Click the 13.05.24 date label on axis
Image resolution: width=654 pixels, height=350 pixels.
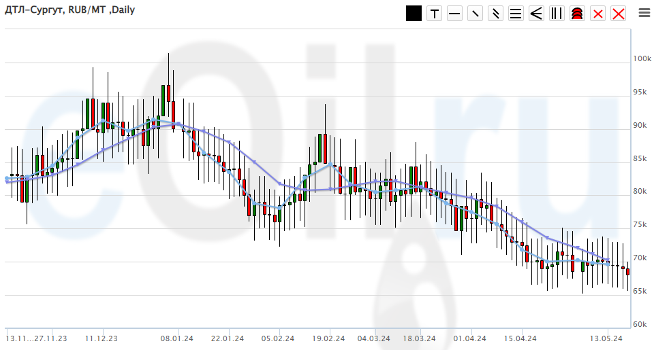click(606, 338)
